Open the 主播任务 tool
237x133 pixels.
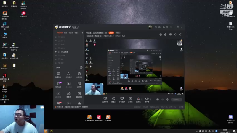(x=79, y=75)
